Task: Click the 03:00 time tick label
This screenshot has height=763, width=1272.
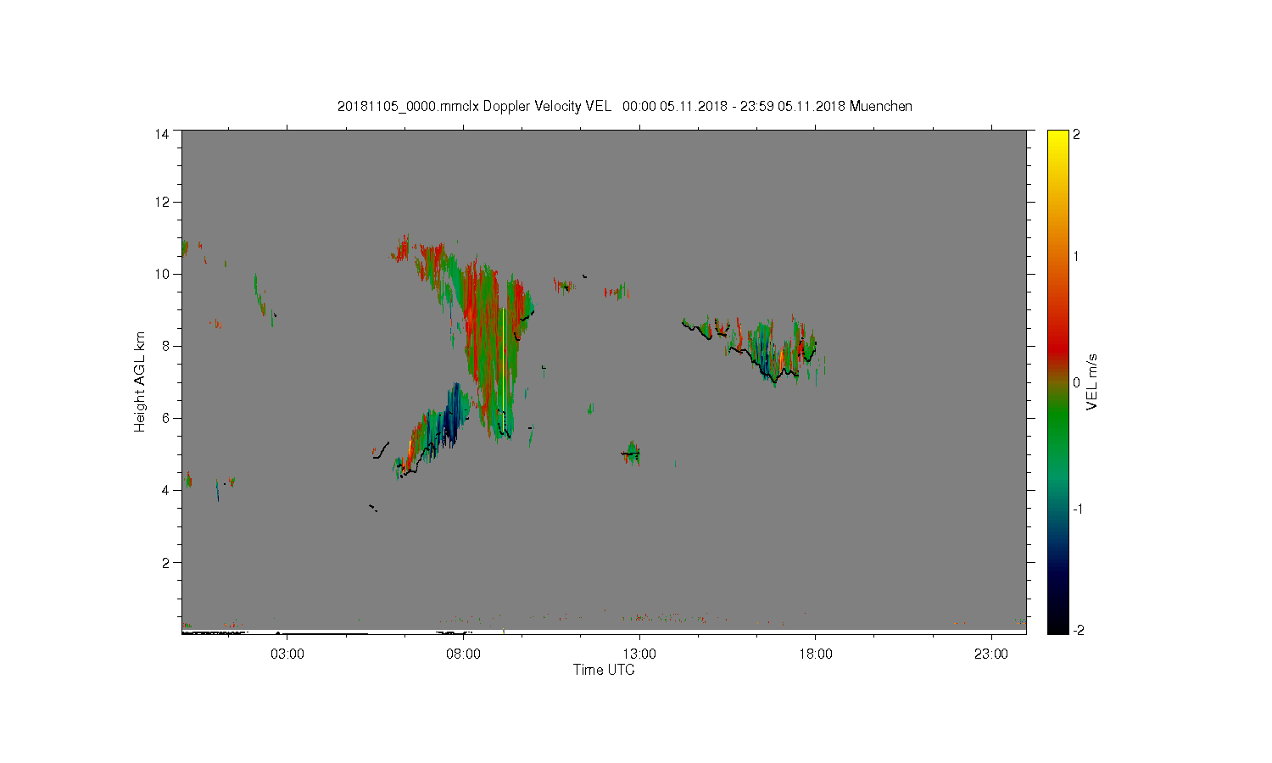Action: (287, 654)
